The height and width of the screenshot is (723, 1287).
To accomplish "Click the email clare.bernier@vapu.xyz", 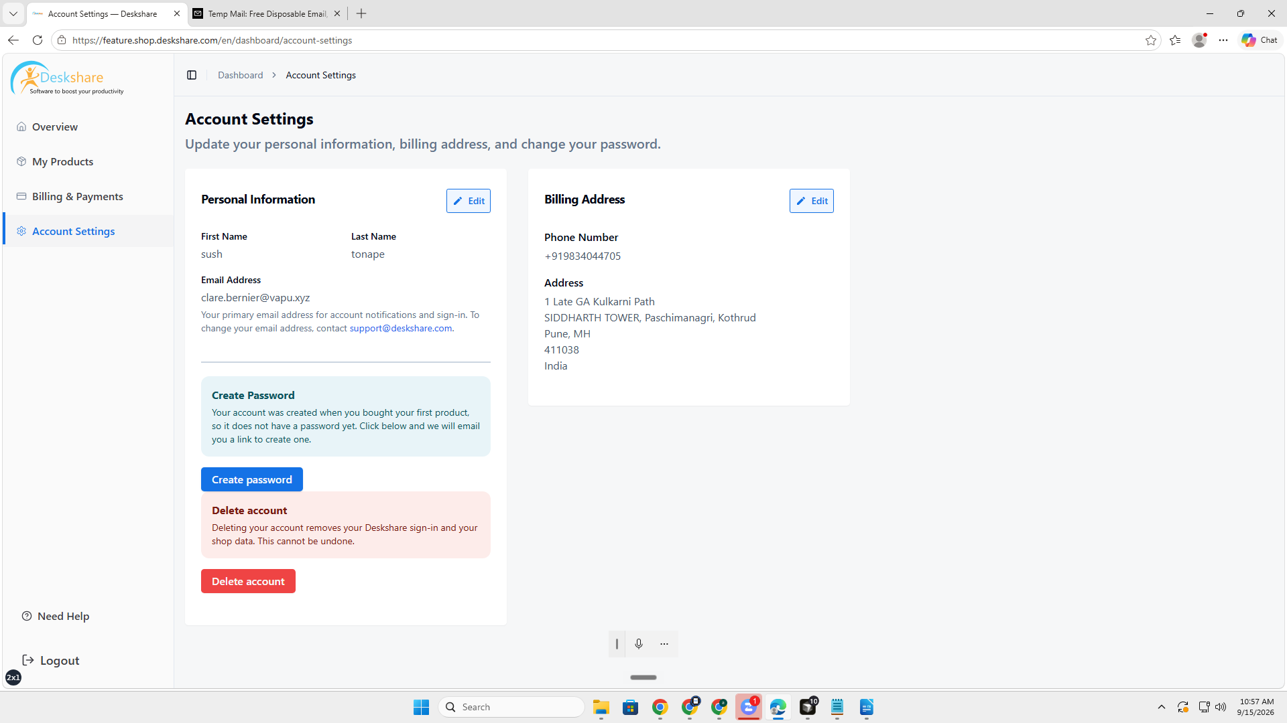I will (x=255, y=297).
